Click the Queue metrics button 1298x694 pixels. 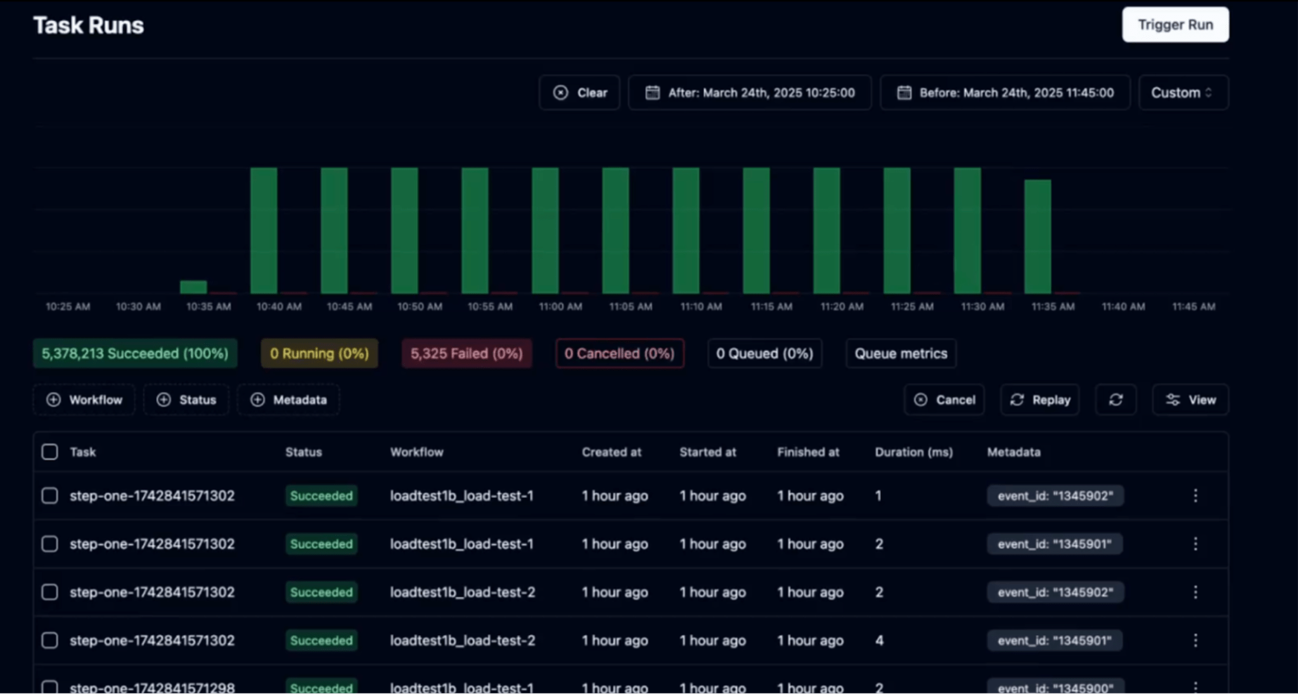point(901,353)
